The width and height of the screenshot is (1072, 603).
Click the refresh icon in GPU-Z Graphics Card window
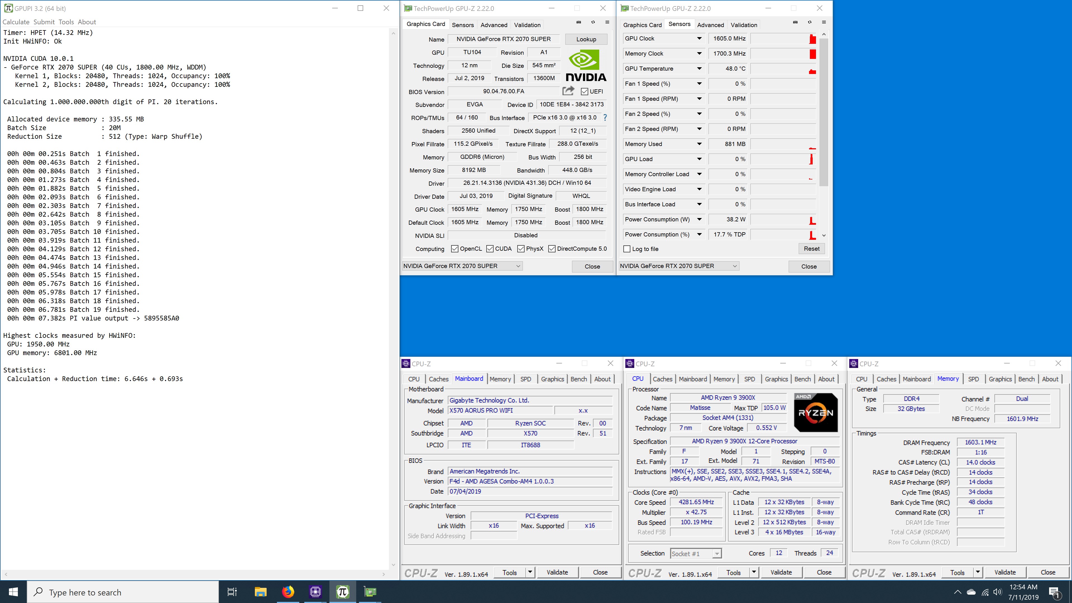tap(593, 22)
